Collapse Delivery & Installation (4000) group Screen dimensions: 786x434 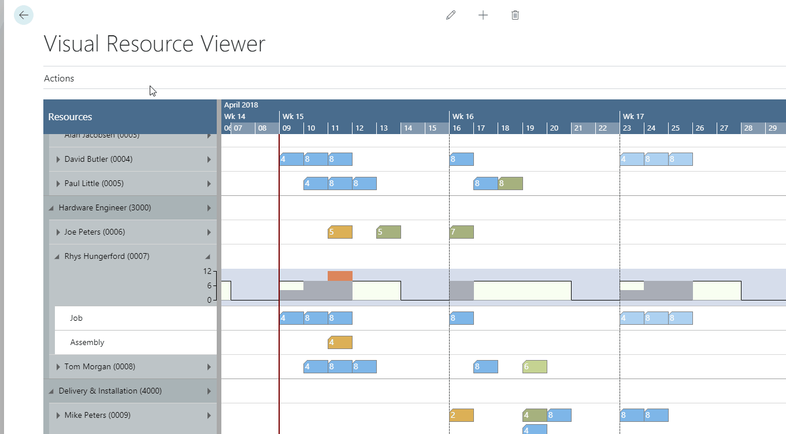52,391
